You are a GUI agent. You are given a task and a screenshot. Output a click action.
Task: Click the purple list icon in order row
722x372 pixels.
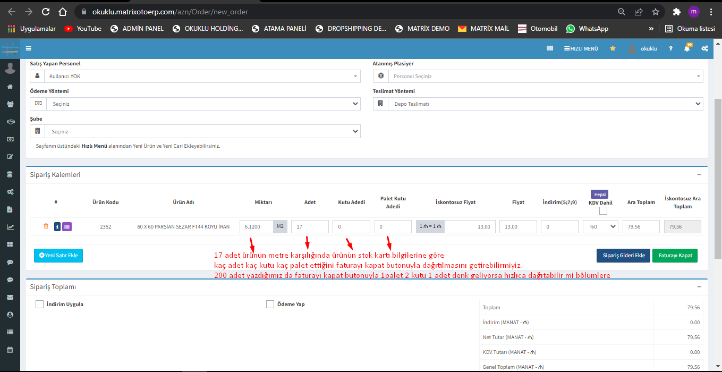(x=67, y=227)
